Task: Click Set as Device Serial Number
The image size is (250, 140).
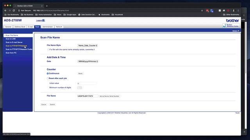Action: [109, 96]
